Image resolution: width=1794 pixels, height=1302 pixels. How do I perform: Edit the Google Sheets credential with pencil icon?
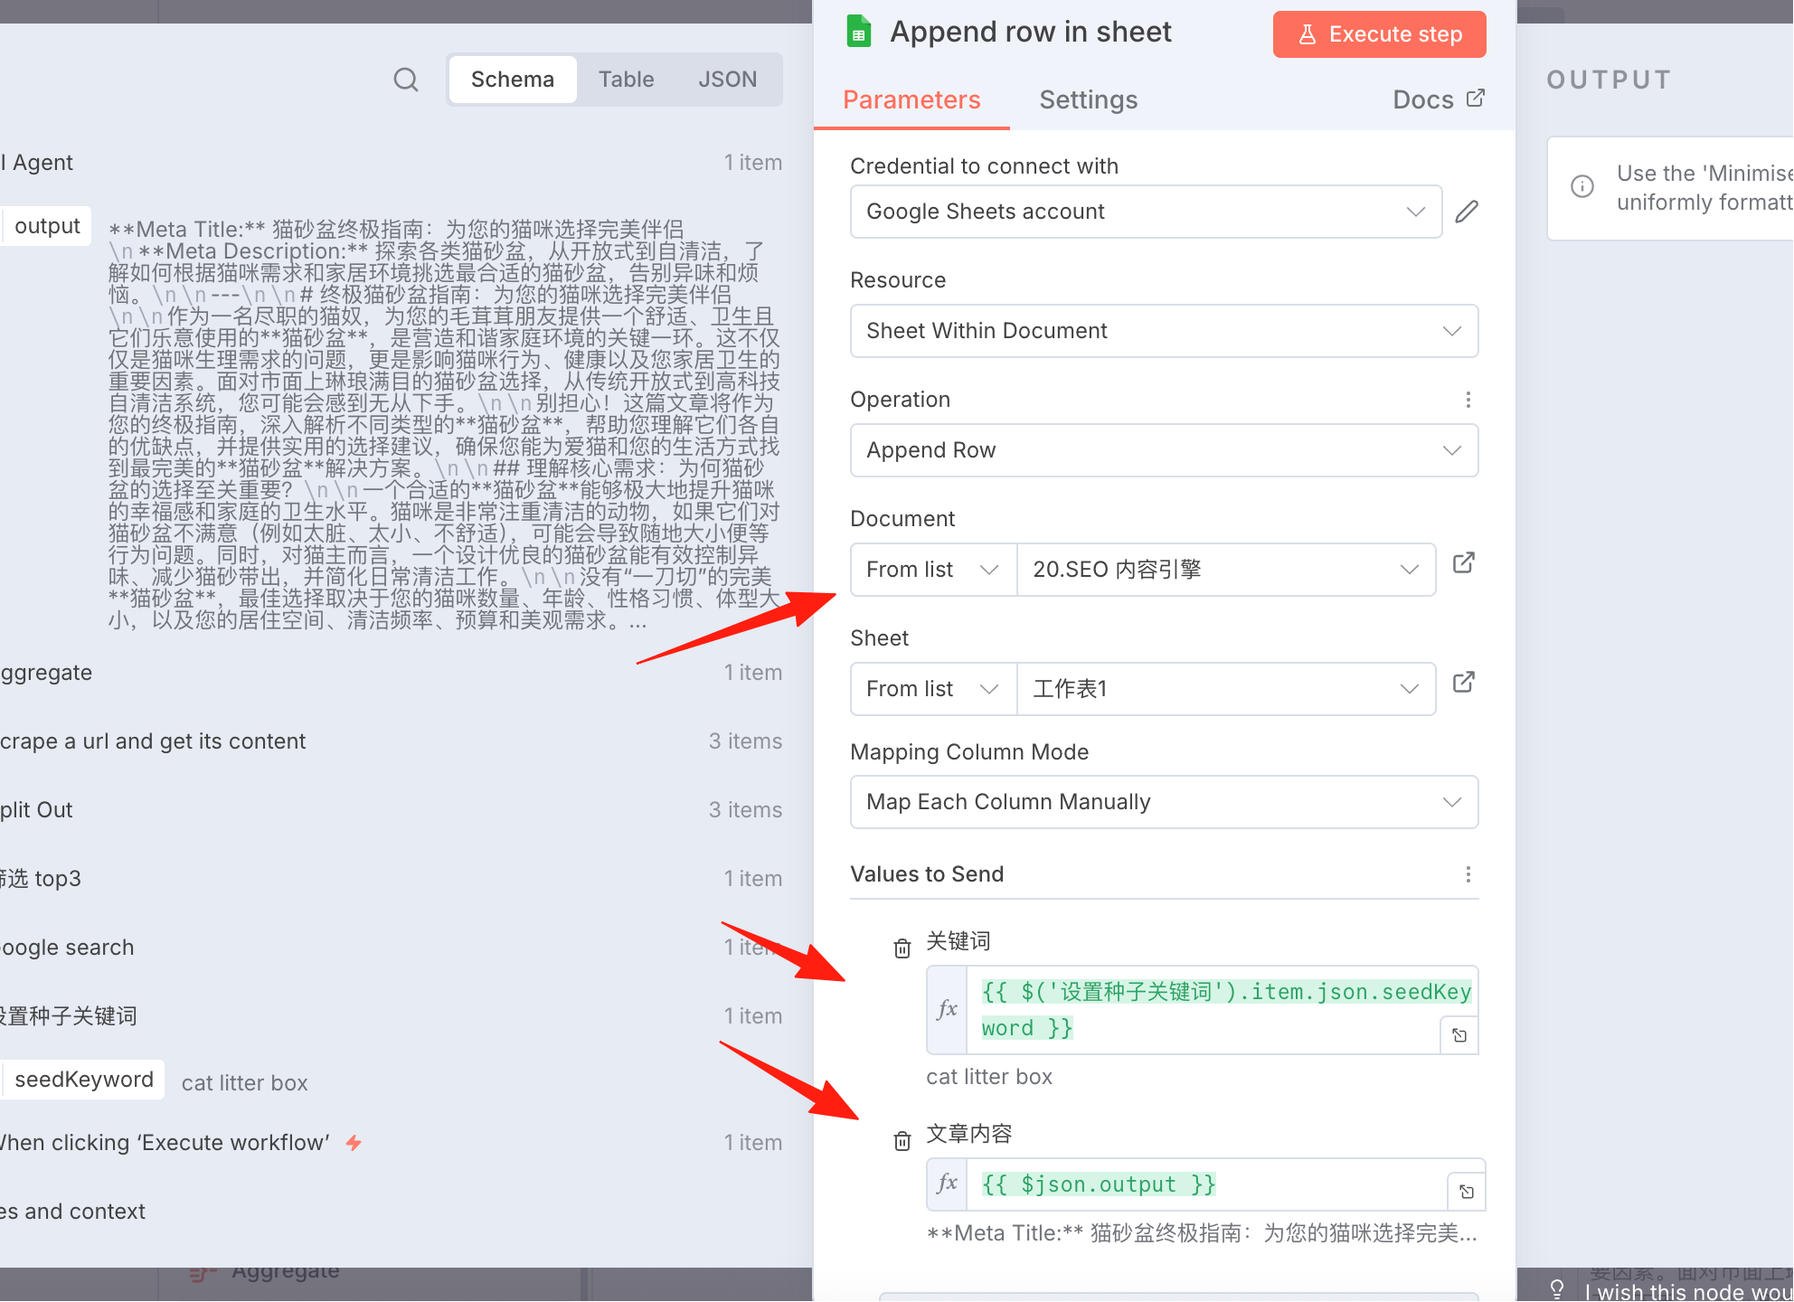(1467, 212)
